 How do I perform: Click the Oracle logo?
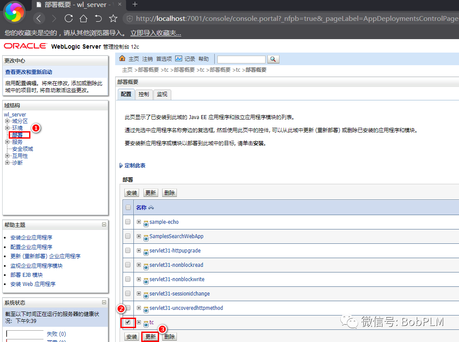tap(25, 46)
